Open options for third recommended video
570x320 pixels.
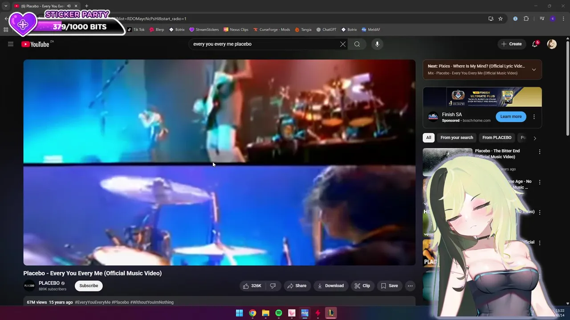tap(540, 212)
